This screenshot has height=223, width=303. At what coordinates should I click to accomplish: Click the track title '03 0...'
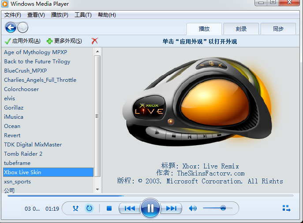pos(32,209)
